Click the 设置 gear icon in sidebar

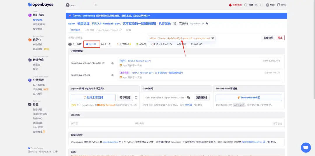pyautogui.click(x=30, y=104)
